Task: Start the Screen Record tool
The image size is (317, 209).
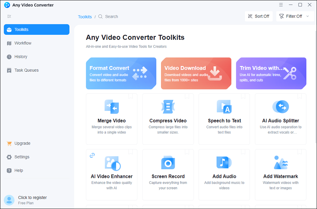Action: pyautogui.click(x=168, y=174)
